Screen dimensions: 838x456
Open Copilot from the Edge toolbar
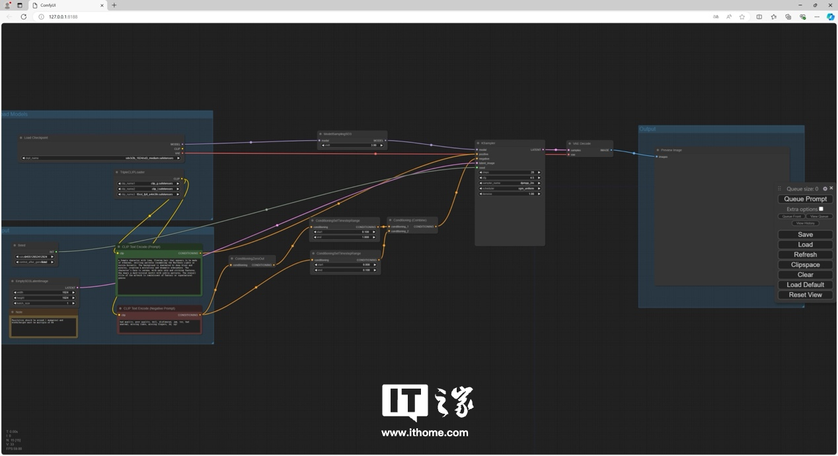(x=831, y=17)
